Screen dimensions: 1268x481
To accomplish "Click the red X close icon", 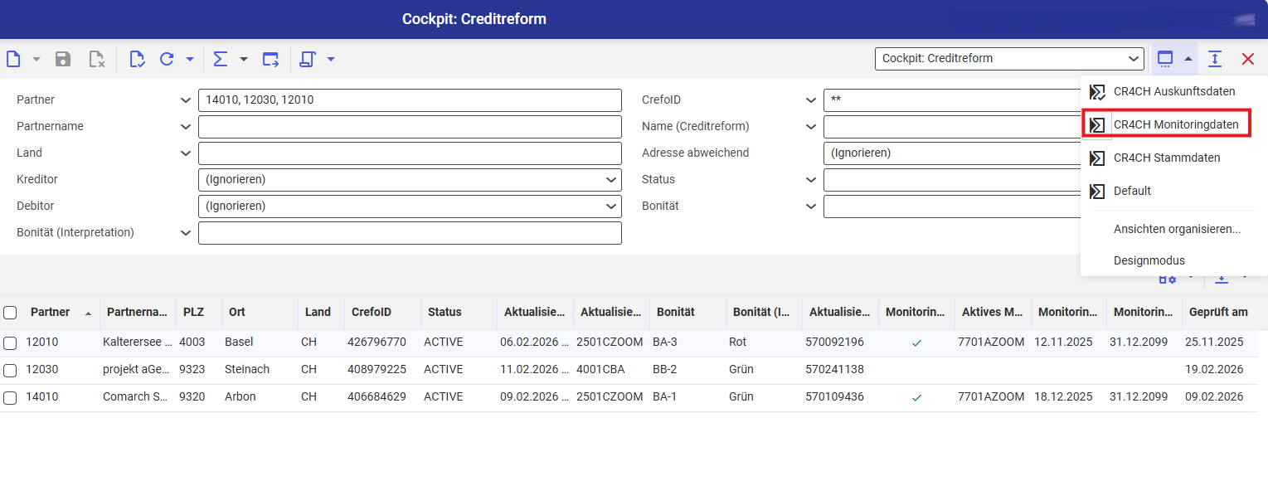I will (x=1247, y=59).
